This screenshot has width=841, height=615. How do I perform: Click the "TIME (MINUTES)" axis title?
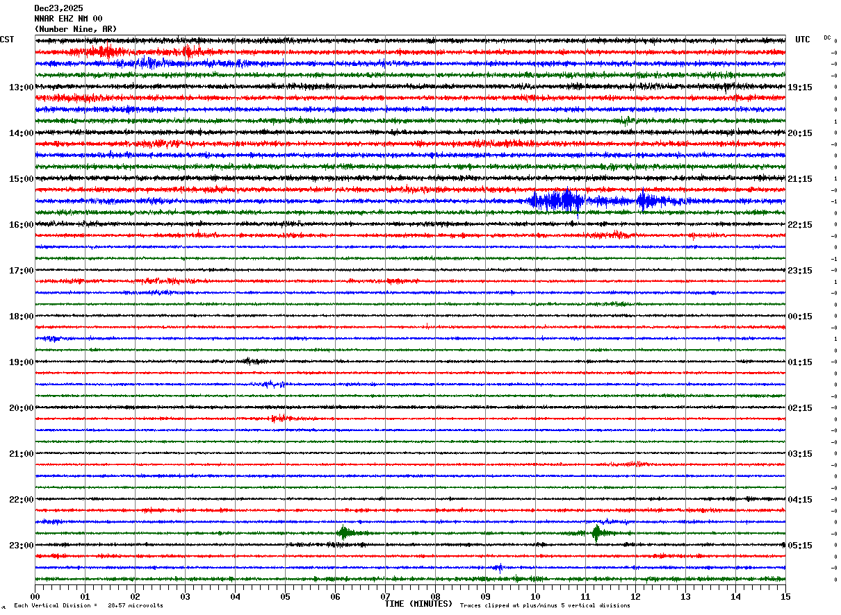pyautogui.click(x=418, y=604)
